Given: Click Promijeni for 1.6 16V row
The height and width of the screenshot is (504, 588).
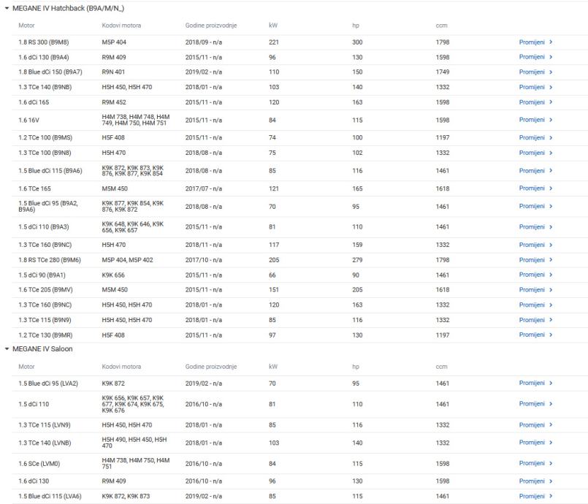Looking at the screenshot, I should coord(532,120).
